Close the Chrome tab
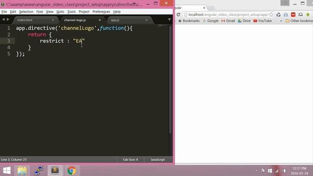Viewport: 313px width, 176px height. point(204,8)
